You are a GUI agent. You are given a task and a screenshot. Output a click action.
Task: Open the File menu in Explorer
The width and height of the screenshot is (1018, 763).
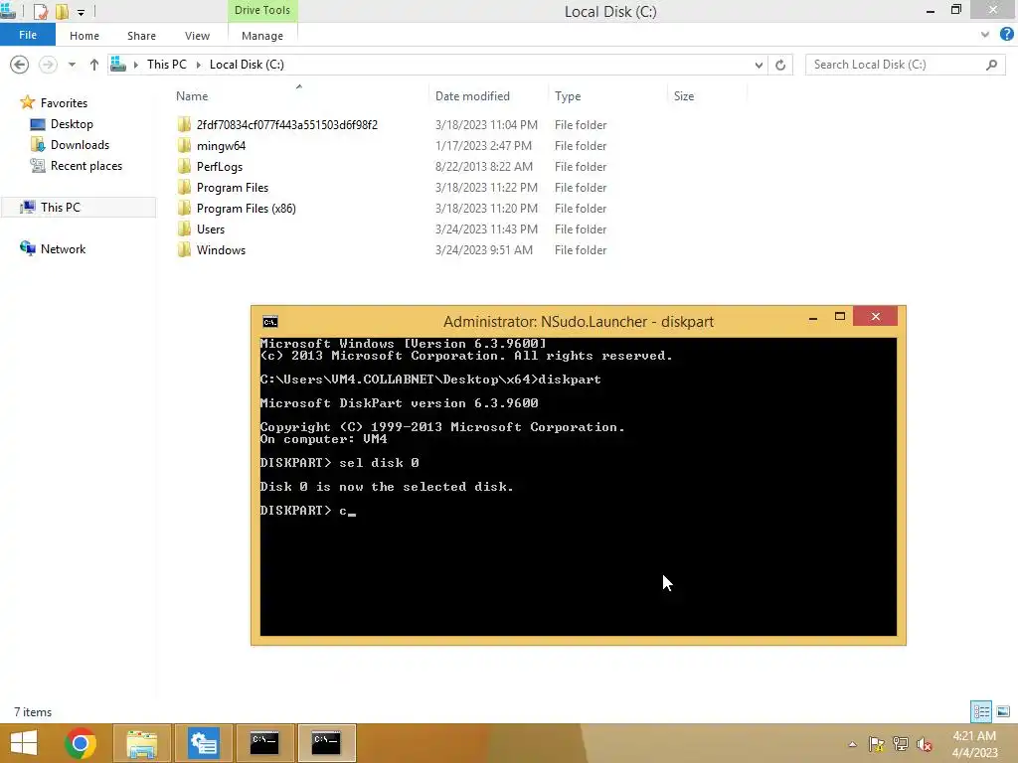pyautogui.click(x=27, y=35)
